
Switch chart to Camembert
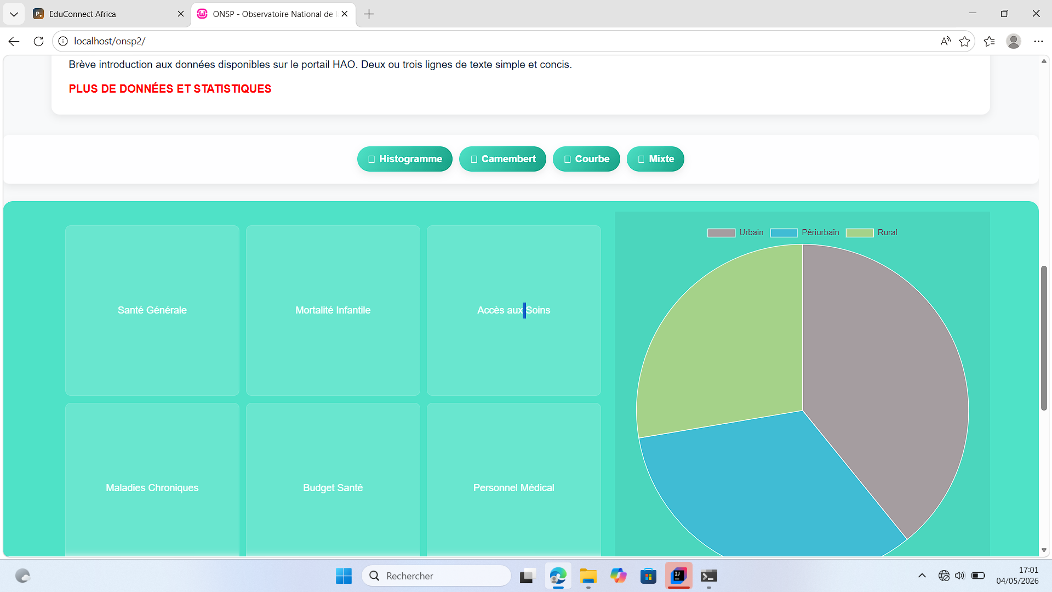502,159
